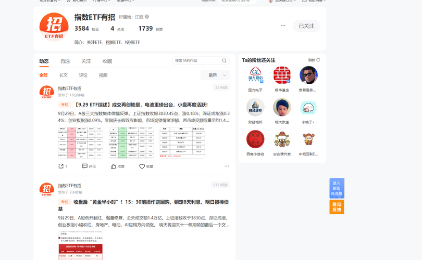Open the 财经城邦 avatar
This screenshot has width=422, height=260.
[255, 107]
